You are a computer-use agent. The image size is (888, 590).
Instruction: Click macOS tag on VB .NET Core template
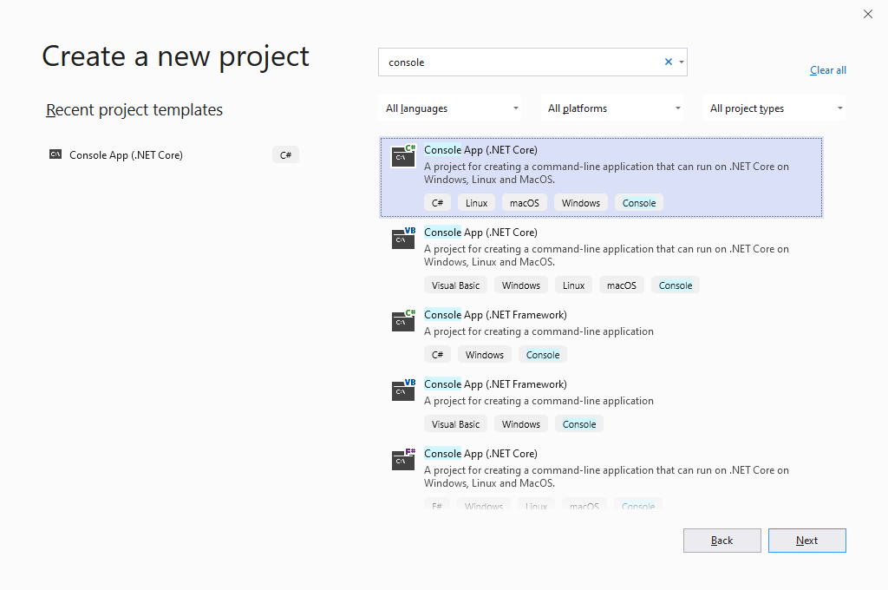[621, 285]
